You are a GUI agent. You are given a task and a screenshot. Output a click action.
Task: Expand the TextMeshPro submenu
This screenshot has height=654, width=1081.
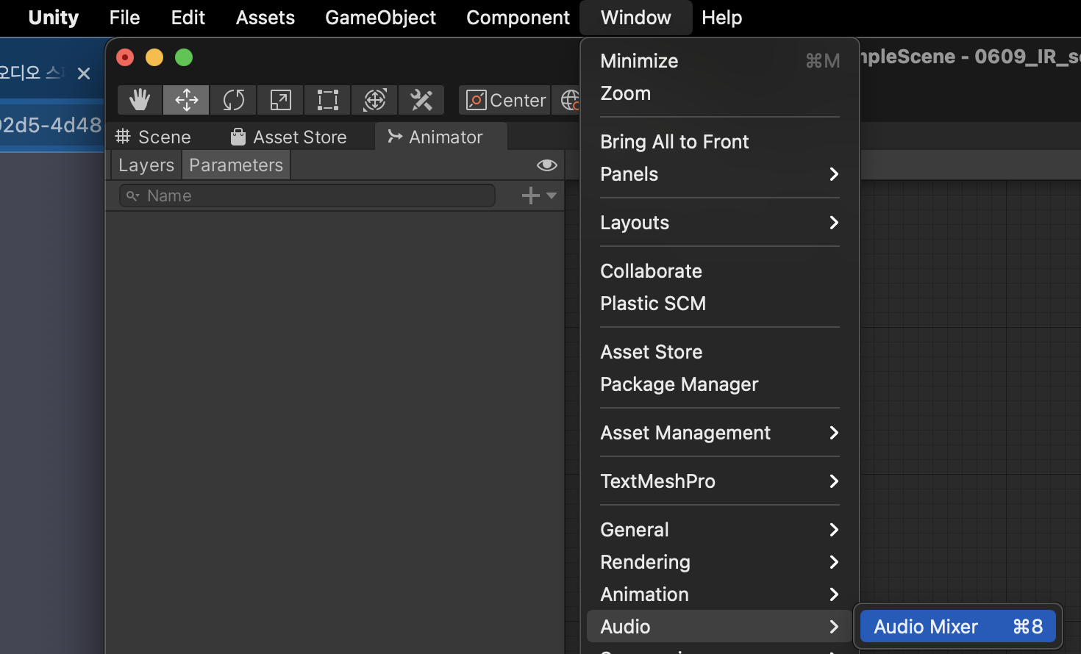coord(720,481)
